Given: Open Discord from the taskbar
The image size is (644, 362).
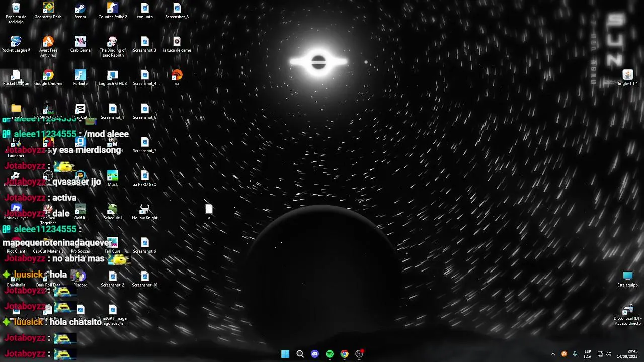Looking at the screenshot, I should [315, 354].
